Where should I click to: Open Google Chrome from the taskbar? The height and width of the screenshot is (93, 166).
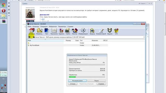pos(4,5)
